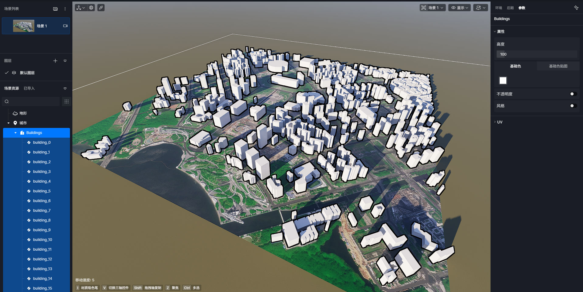Screen dimensions: 583x292
Task: Click the sparkle icon in right panel header
Action: click(x=576, y=8)
